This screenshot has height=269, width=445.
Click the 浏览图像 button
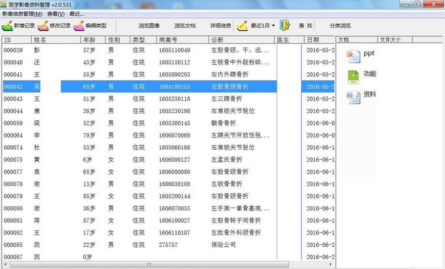(149, 26)
